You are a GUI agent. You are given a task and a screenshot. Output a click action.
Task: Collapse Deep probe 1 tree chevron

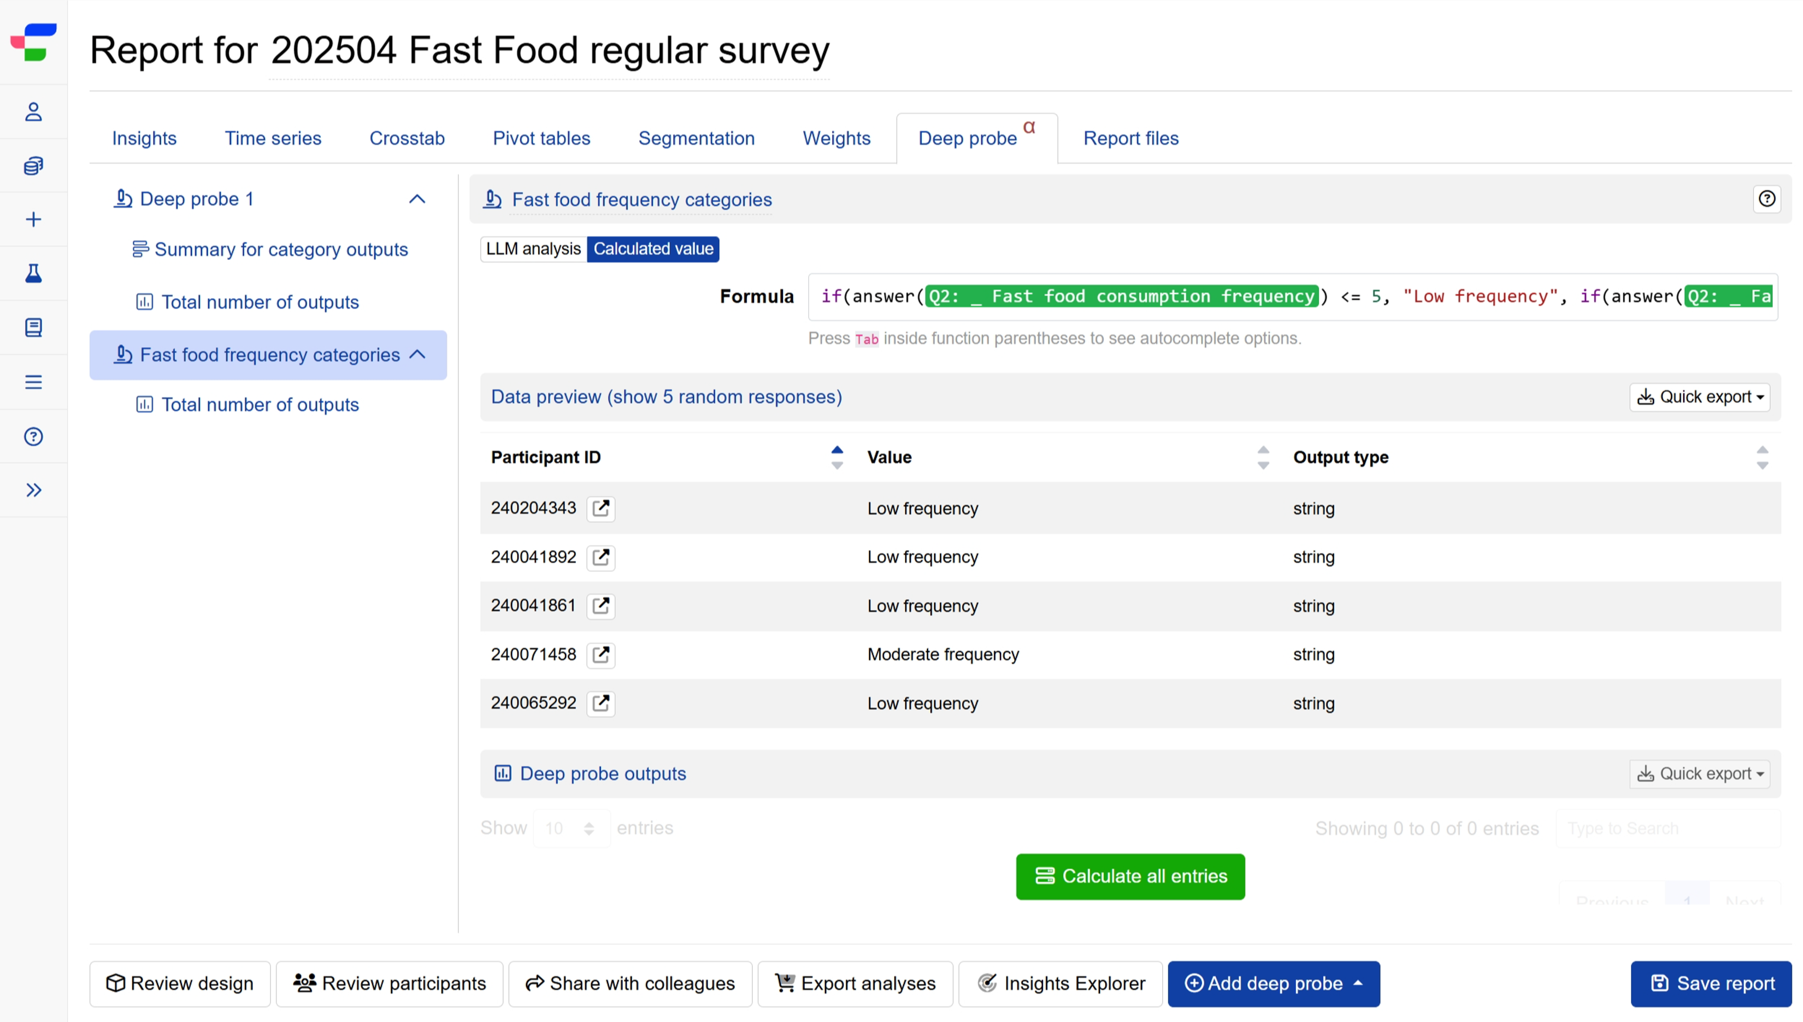(x=417, y=199)
